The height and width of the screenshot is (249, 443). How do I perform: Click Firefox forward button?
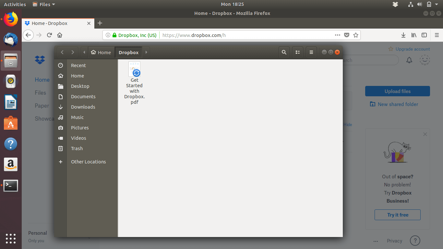pyautogui.click(x=39, y=35)
